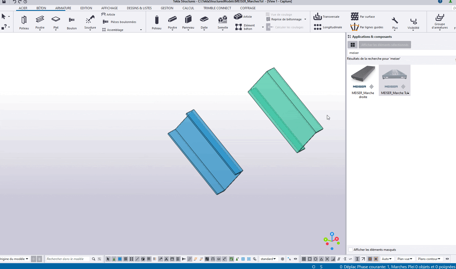Screen dimensions: 456x269
Task: Expand the standard selection filter dropdown
Action: pos(268,259)
